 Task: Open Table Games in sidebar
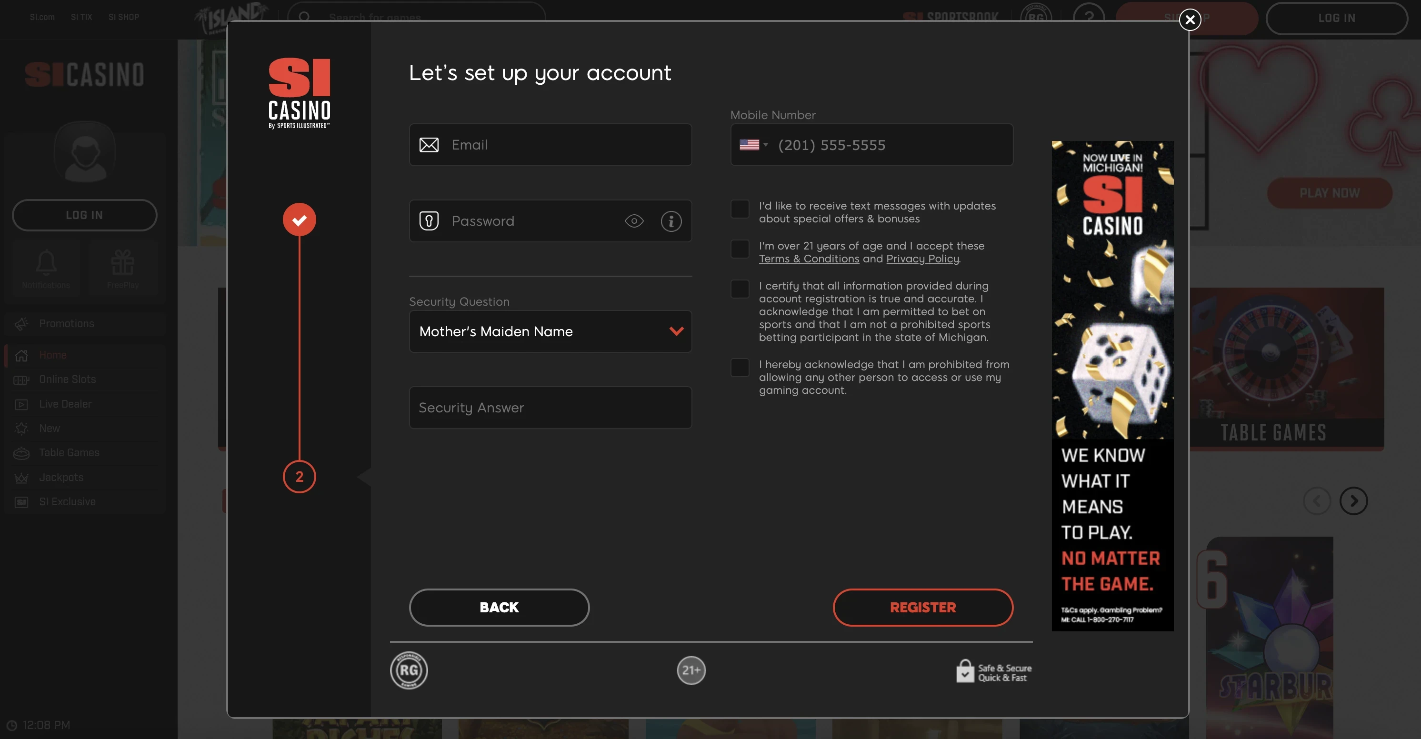[84, 453]
